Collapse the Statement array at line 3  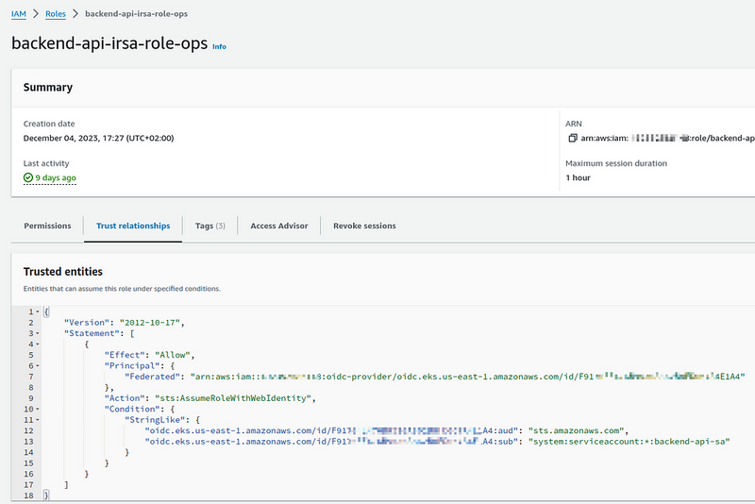[37, 333]
